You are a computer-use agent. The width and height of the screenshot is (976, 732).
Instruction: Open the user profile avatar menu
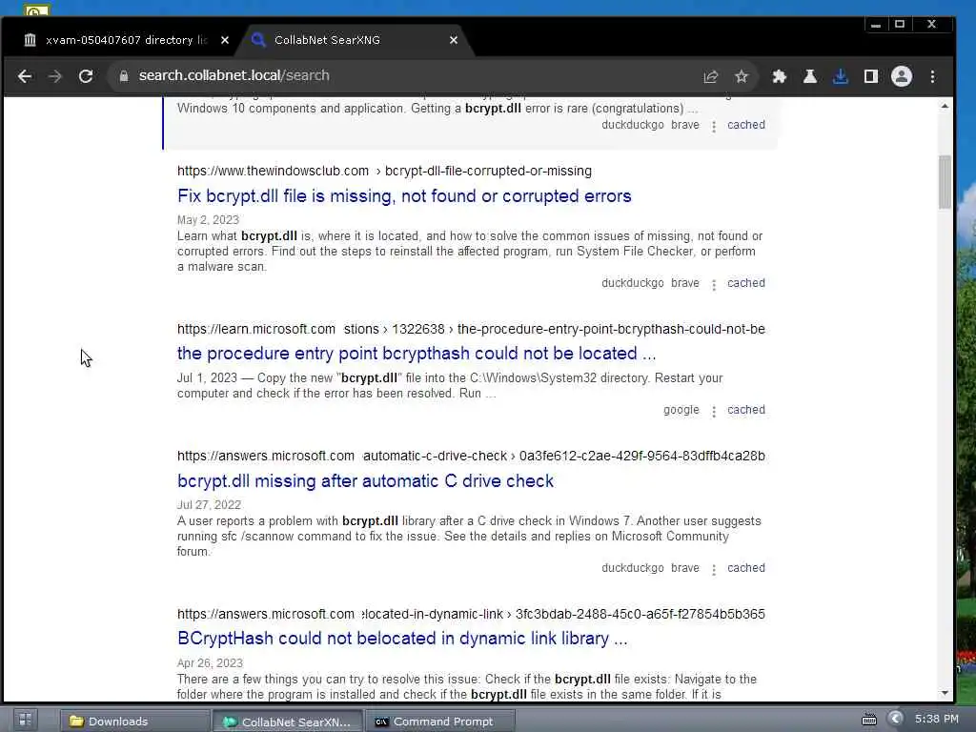(x=901, y=76)
